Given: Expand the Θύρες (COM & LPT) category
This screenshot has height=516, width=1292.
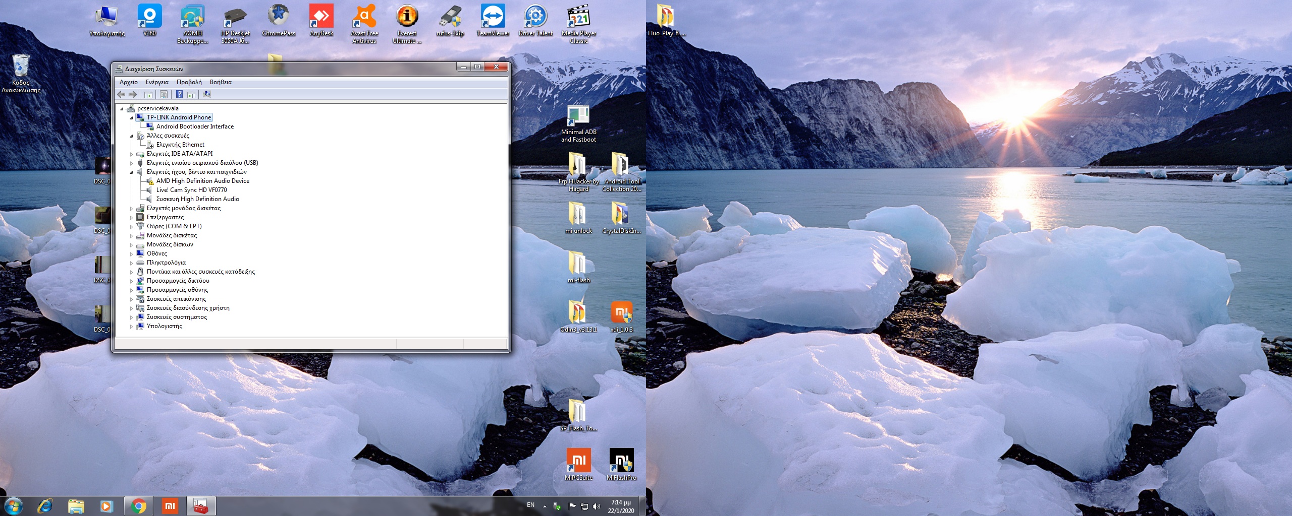Looking at the screenshot, I should click(132, 226).
